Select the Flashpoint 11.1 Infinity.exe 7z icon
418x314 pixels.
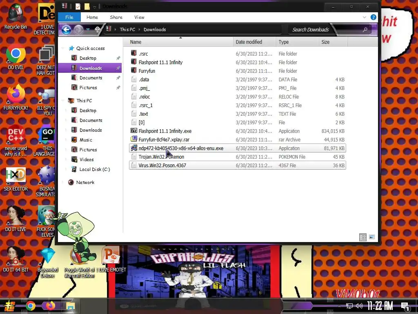134,131
